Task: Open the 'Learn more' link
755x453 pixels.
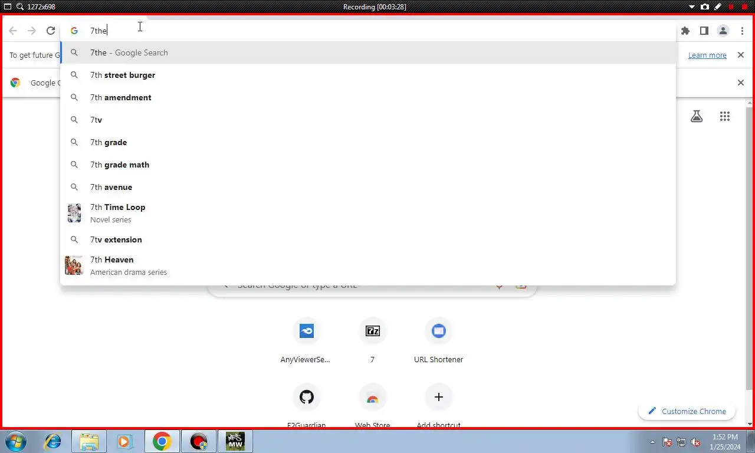Action: pos(707,55)
